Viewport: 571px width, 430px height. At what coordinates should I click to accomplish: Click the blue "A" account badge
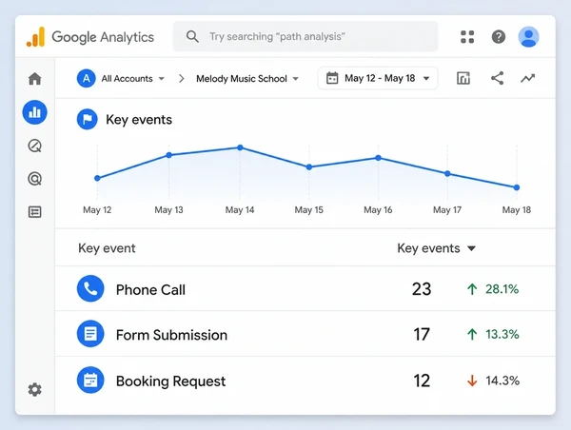pos(87,78)
